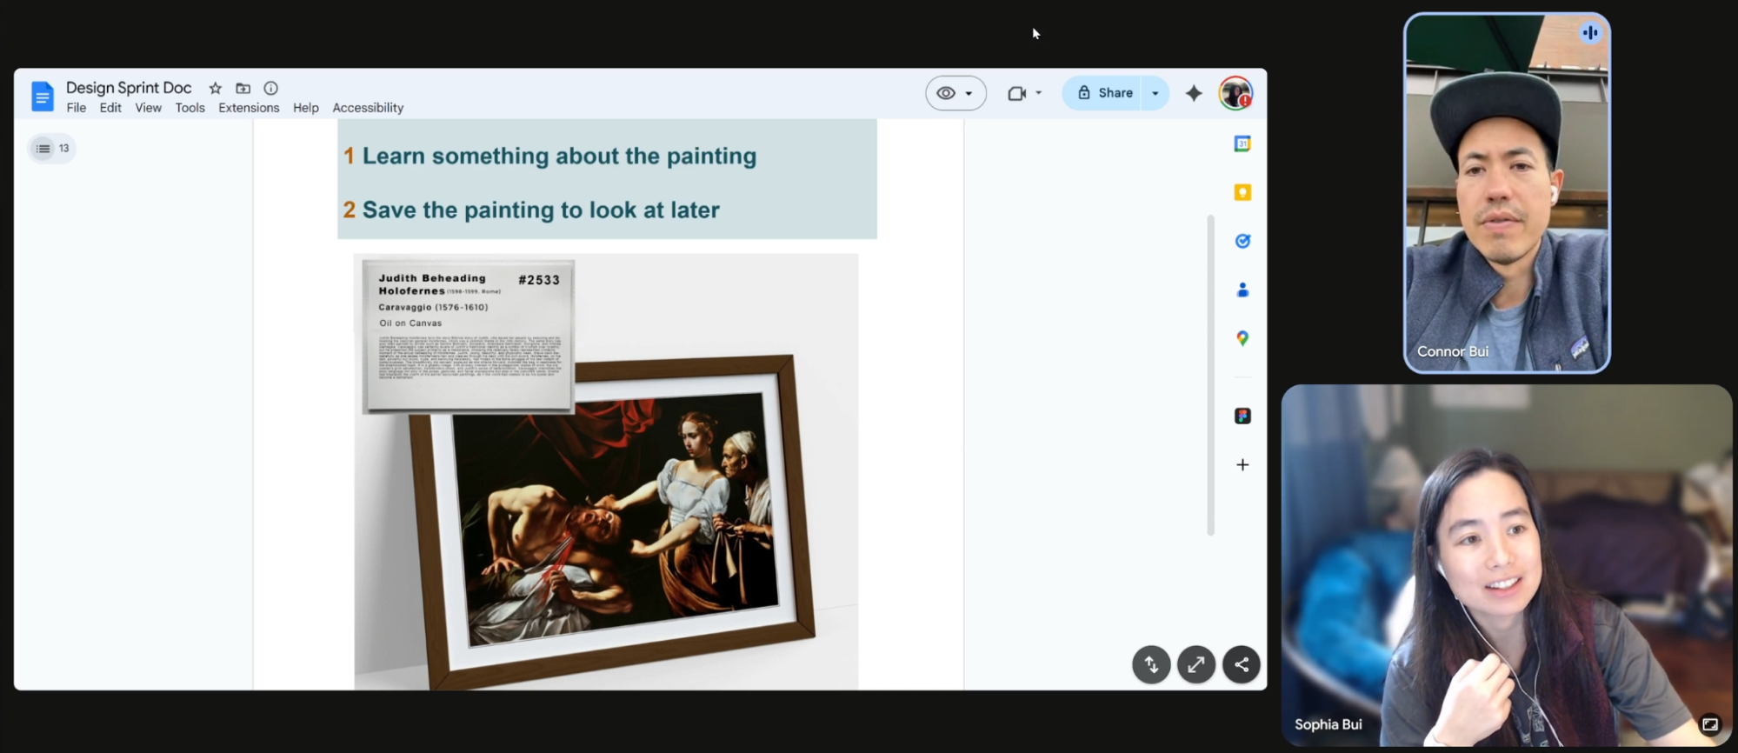This screenshot has width=1738, height=753.
Task: Open the Tools menu
Action: [x=190, y=108]
